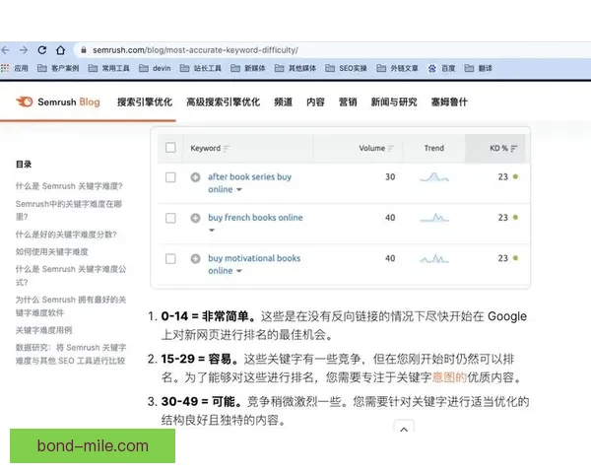Viewport: 591px width, 473px height.
Task: Open the 塞姆鲁什 nav menu
Action: (x=449, y=101)
